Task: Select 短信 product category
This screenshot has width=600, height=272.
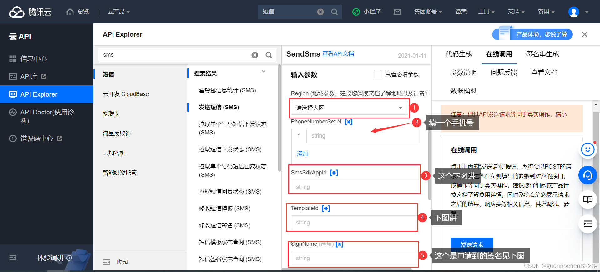Action: (108, 74)
